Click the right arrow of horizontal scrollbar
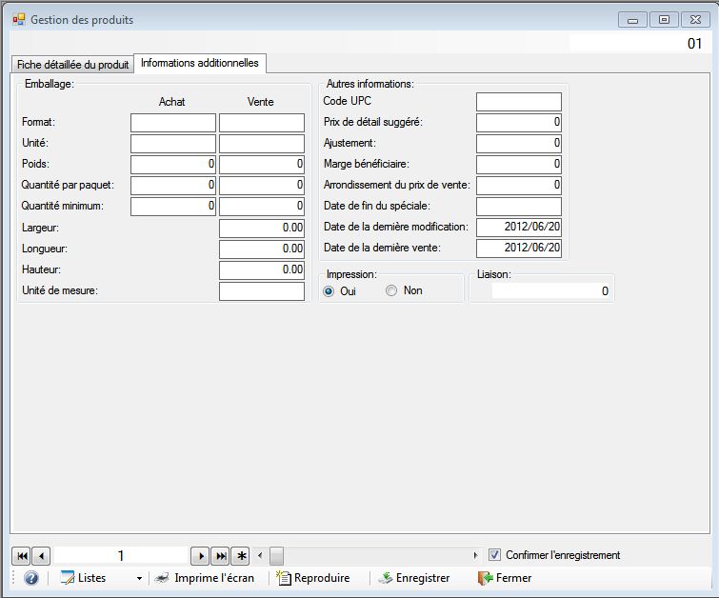 coord(476,555)
